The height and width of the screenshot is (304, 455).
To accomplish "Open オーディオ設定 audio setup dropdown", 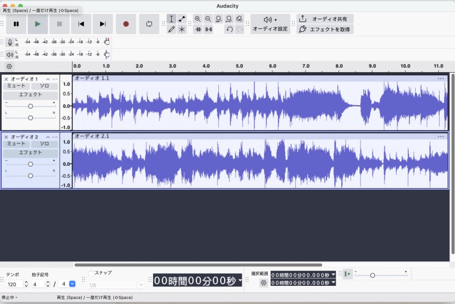I will click(x=270, y=24).
